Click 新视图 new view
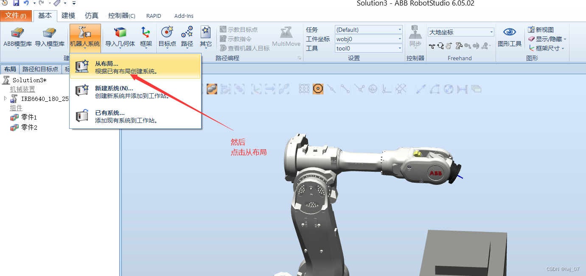Screen dimensions: 586x276 tap(541, 30)
